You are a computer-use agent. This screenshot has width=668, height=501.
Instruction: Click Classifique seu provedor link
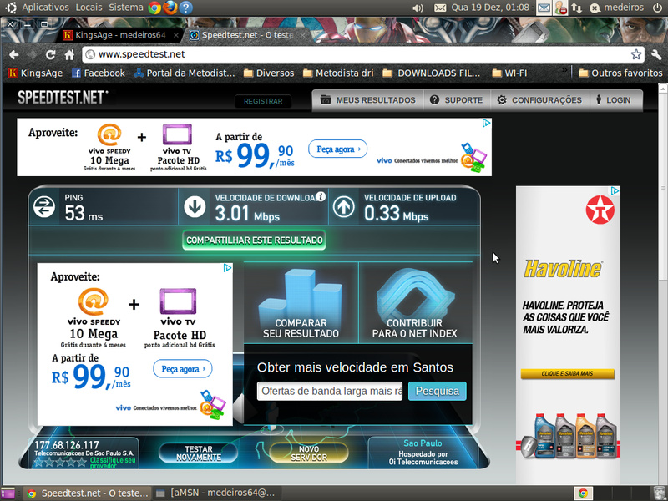(113, 463)
